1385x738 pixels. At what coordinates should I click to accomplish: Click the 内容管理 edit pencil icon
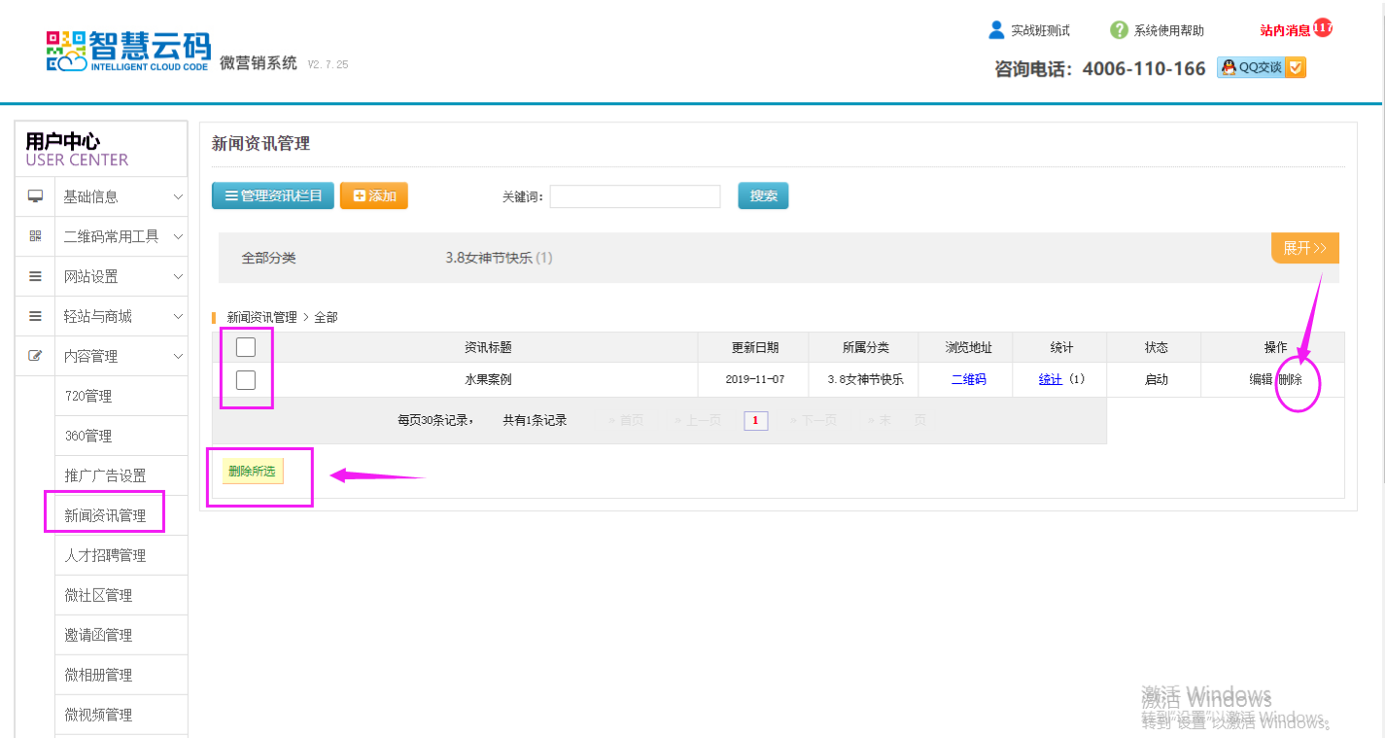click(36, 356)
